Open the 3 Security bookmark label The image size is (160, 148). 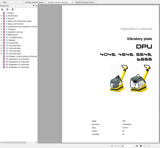coord(10,18)
